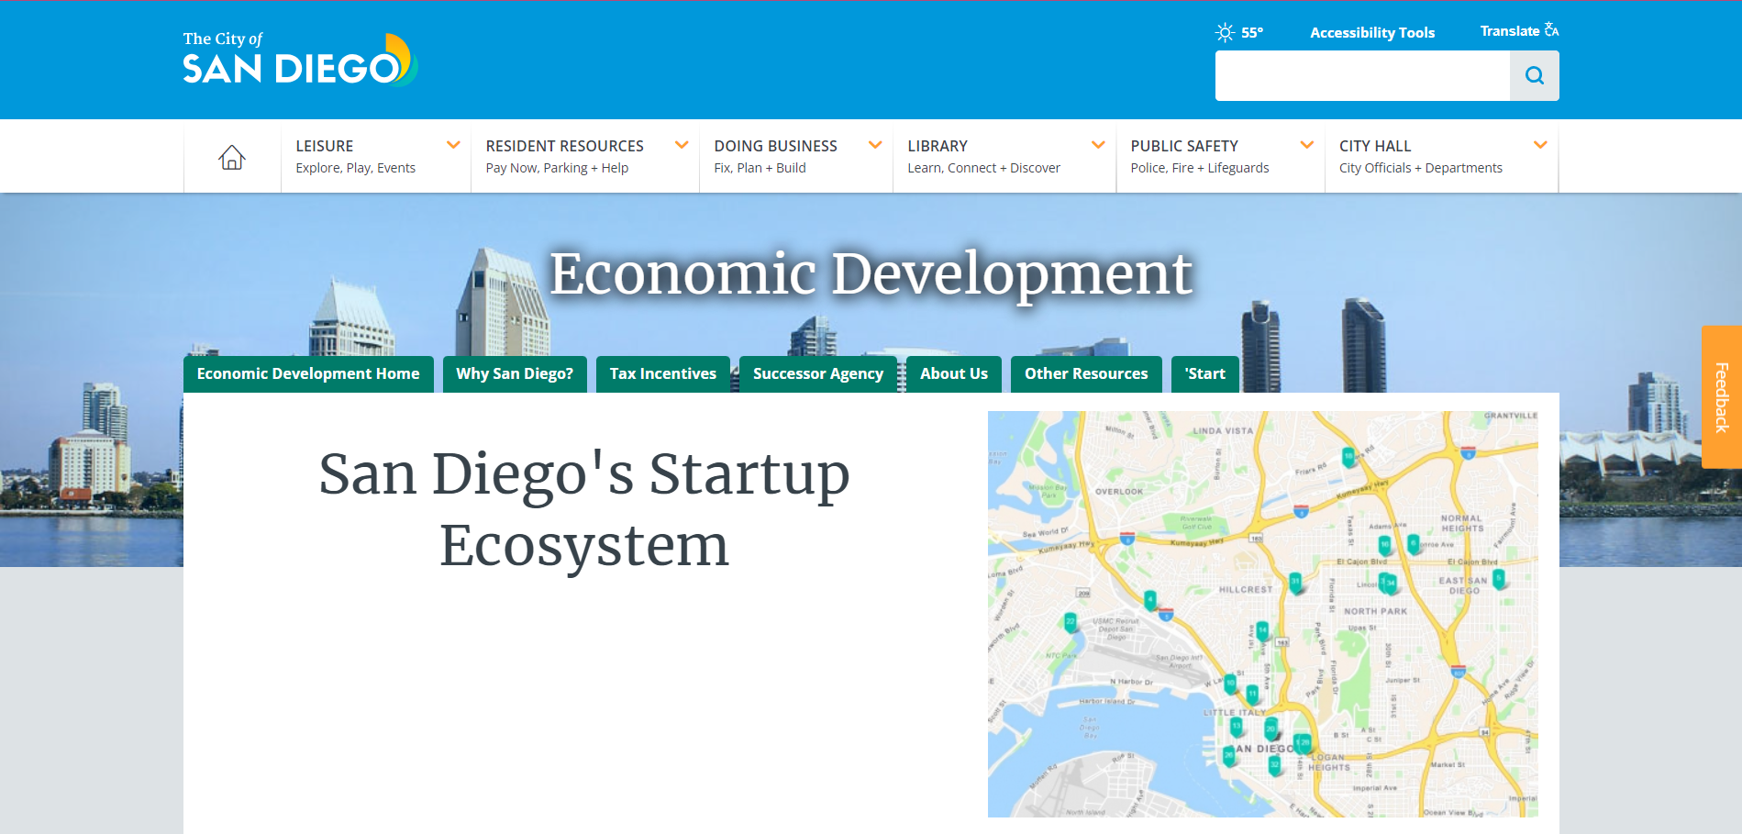Click the home icon in navigation bar
Screen dimensions: 1742x834
click(232, 157)
